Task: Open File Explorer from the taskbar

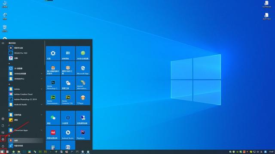Action: (19, 152)
